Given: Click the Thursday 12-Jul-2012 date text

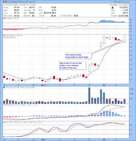Looking at the screenshot, I should 119,5.
